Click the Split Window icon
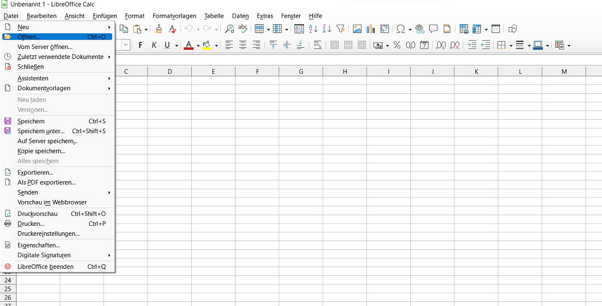The image size is (602, 306). click(496, 29)
